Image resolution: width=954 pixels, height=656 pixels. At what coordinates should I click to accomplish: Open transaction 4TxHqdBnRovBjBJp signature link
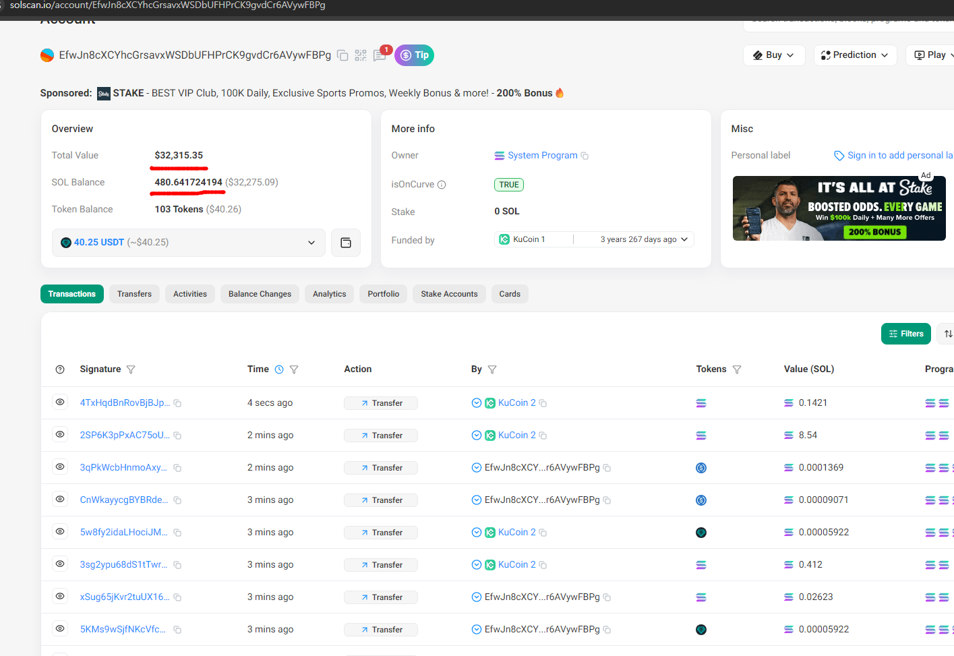click(x=125, y=403)
